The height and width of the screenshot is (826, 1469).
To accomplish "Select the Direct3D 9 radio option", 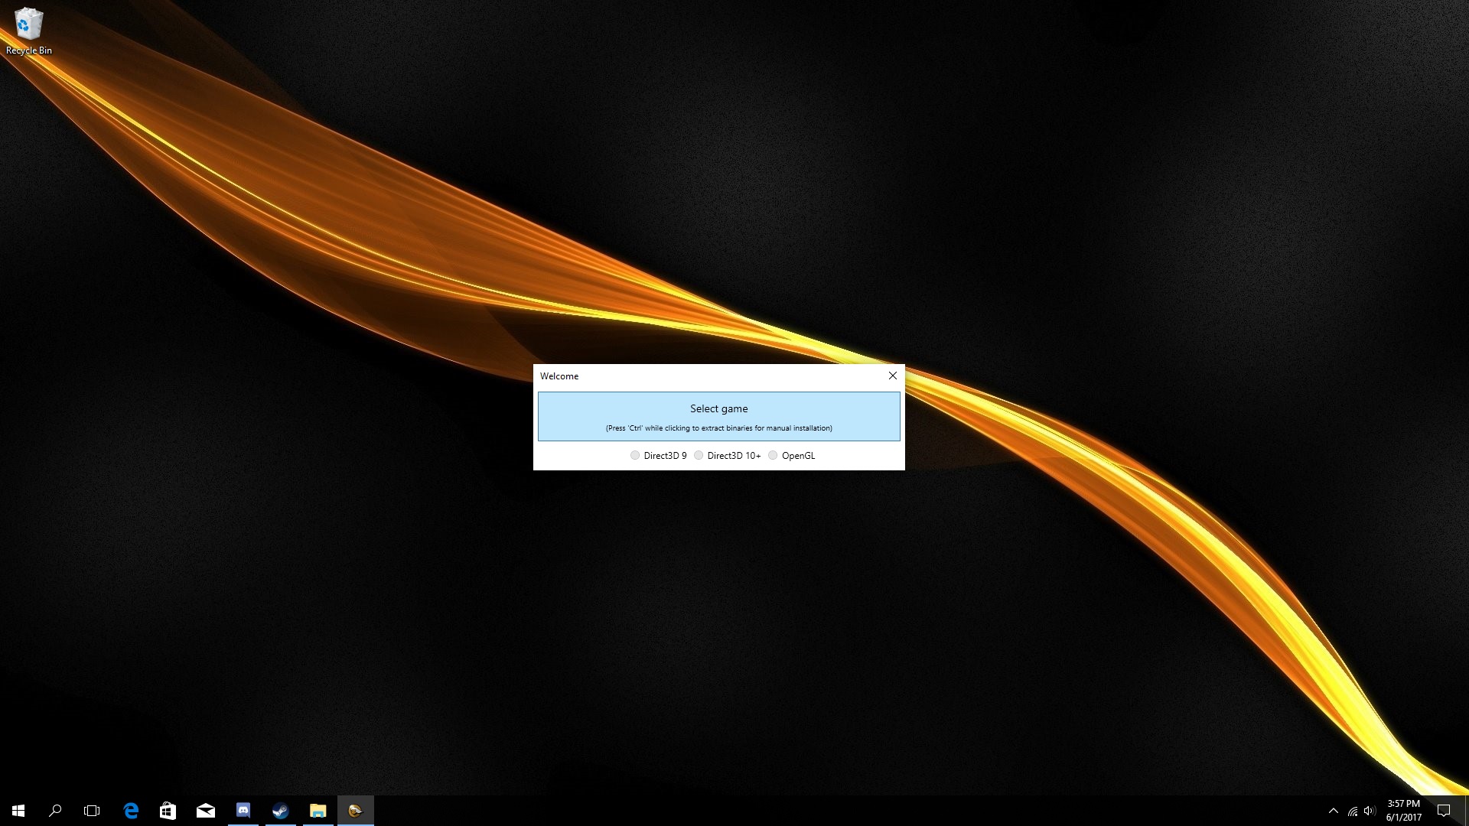I will pos(635,455).
